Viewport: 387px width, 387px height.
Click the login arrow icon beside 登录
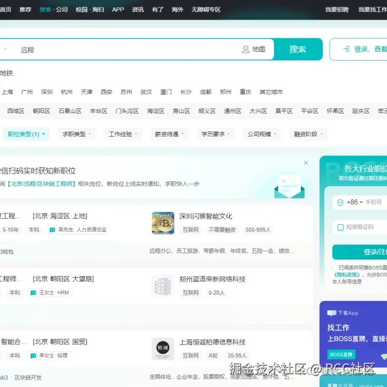(x=346, y=49)
